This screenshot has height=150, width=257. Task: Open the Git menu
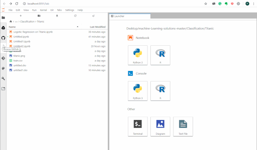tap(52, 10)
